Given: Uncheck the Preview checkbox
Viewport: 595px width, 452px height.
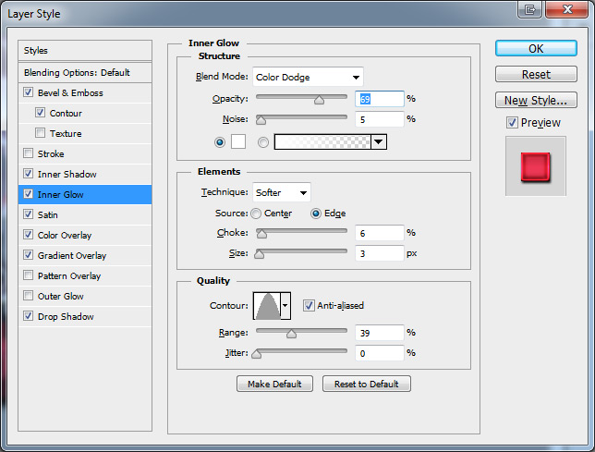Looking at the screenshot, I should click(x=512, y=123).
